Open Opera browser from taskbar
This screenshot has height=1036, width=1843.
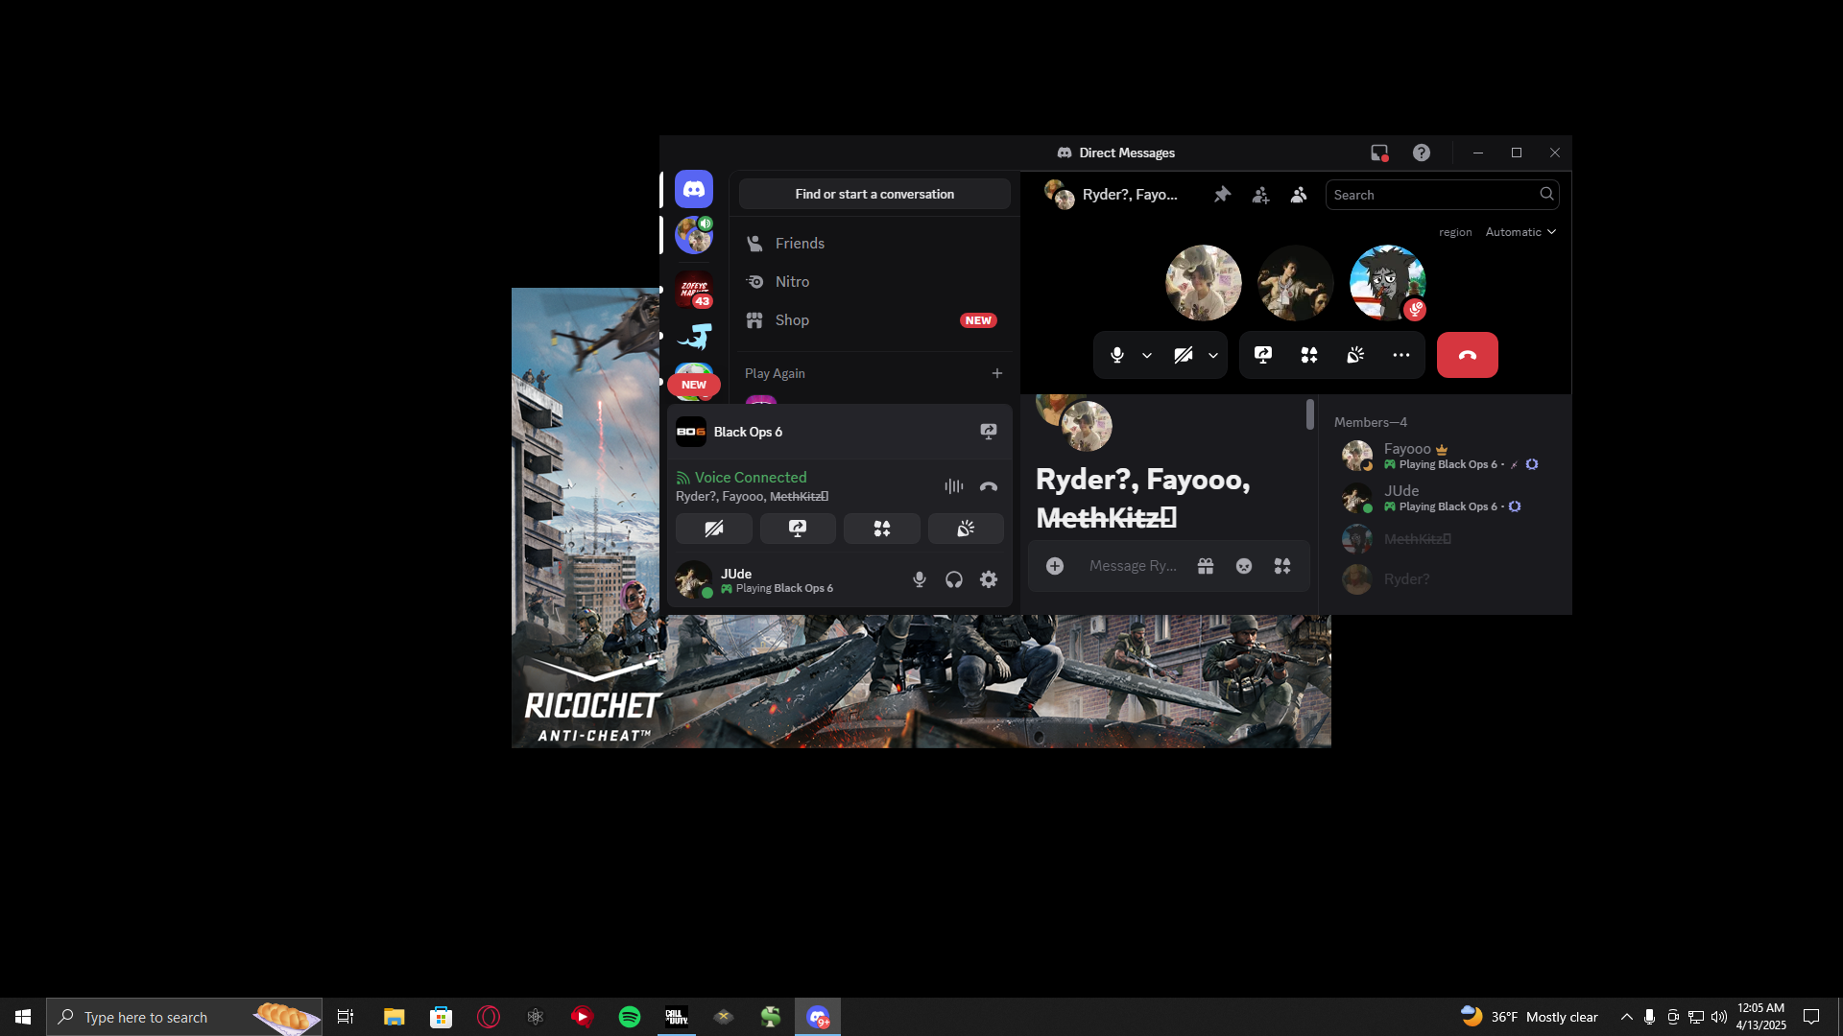pos(489,1017)
